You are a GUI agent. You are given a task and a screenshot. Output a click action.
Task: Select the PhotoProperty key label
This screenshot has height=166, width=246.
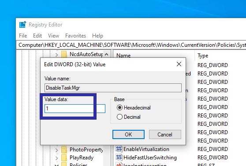point(86,150)
